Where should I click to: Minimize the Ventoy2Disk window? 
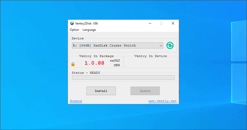pos(150,23)
